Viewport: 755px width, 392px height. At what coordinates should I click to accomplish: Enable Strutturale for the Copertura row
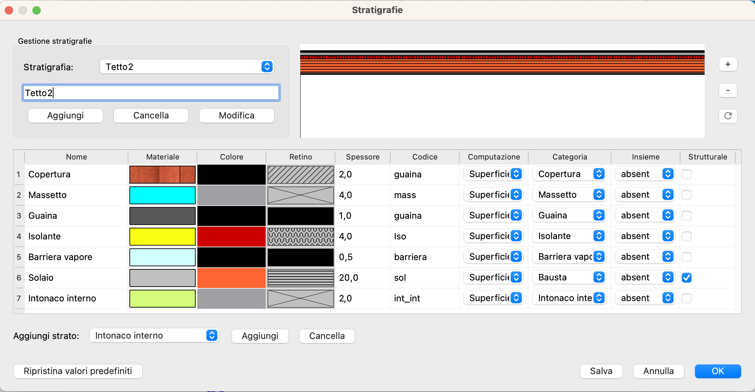687,174
